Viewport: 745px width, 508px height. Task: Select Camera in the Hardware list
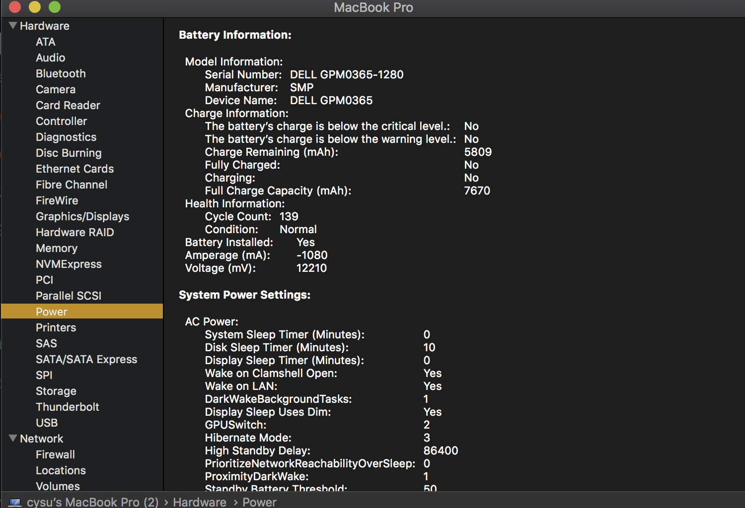(x=56, y=89)
